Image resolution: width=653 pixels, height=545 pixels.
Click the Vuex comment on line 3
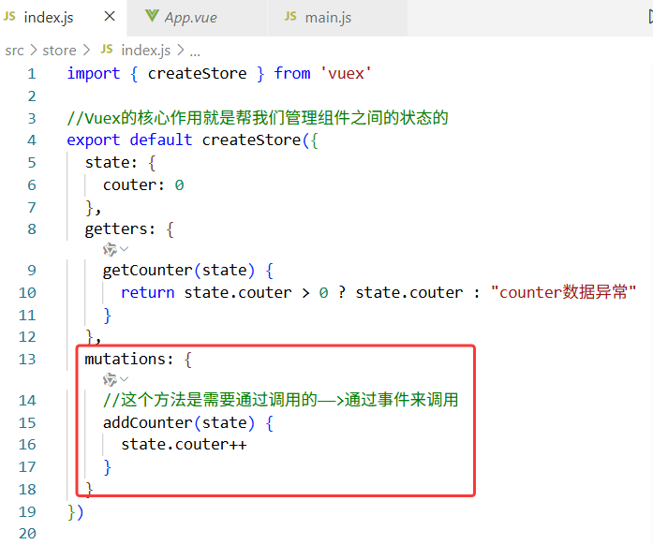coord(258,118)
